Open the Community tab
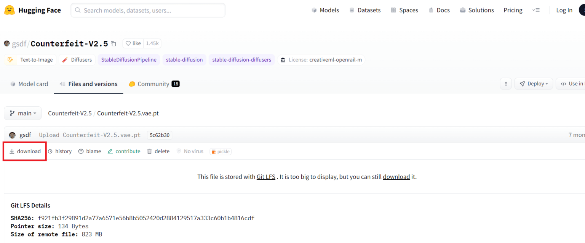The width and height of the screenshot is (585, 243). coord(153,84)
